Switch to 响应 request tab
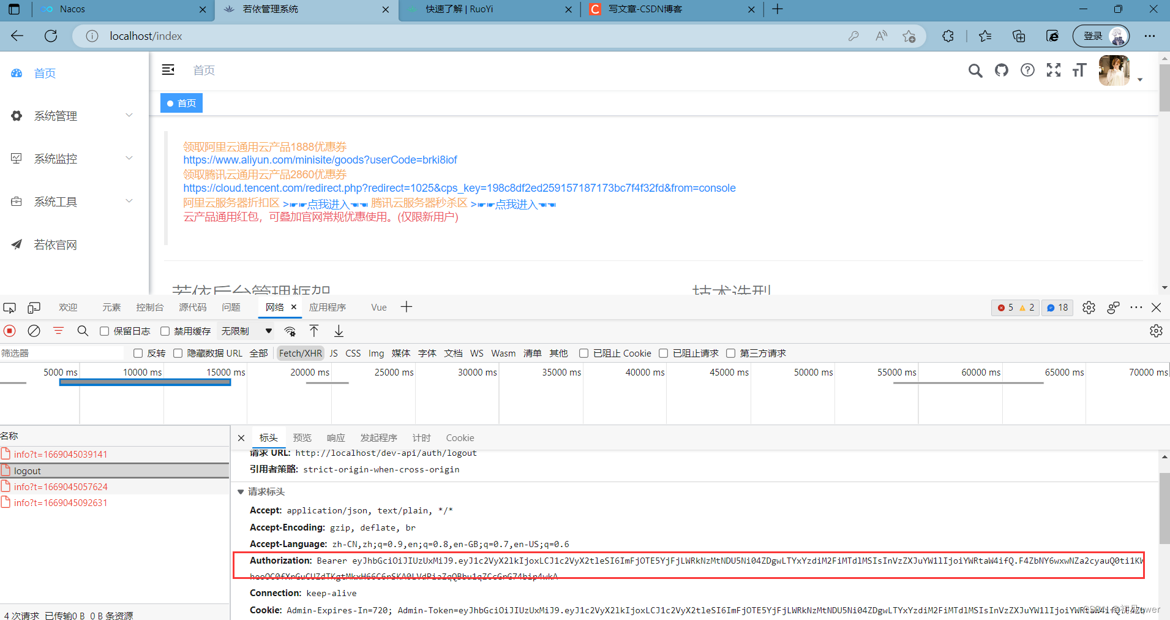The height and width of the screenshot is (620, 1170). [x=336, y=438]
